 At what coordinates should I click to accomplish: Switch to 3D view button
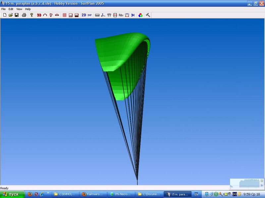(39, 15)
